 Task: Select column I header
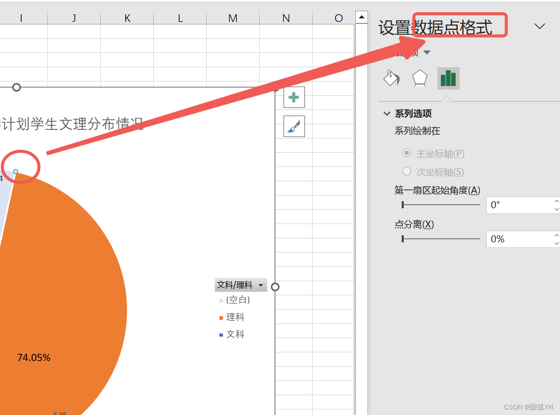coord(23,18)
